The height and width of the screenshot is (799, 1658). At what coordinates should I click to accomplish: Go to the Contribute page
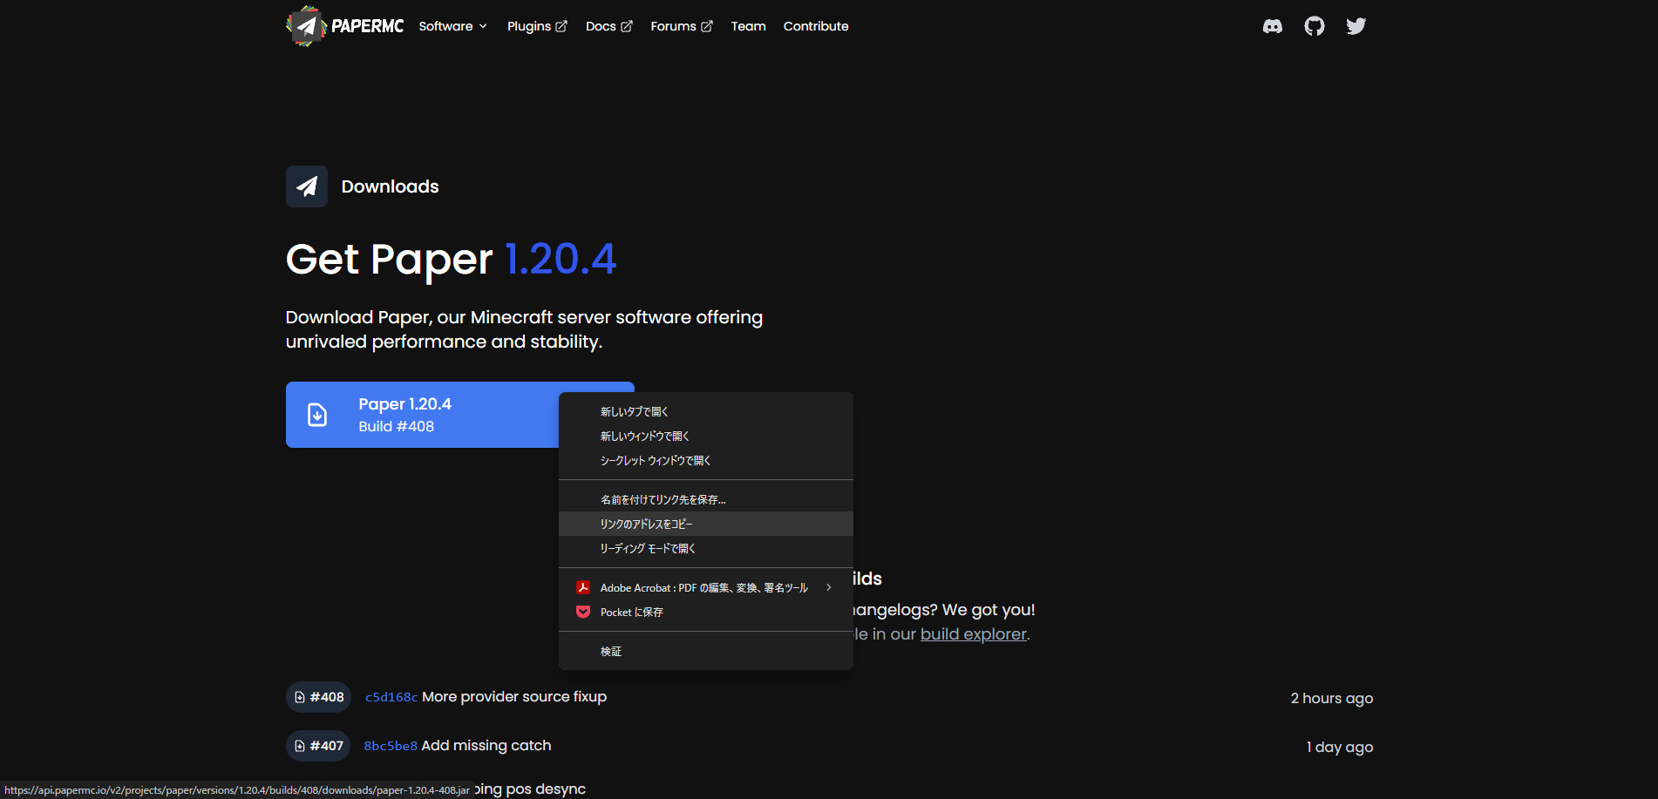pos(816,26)
